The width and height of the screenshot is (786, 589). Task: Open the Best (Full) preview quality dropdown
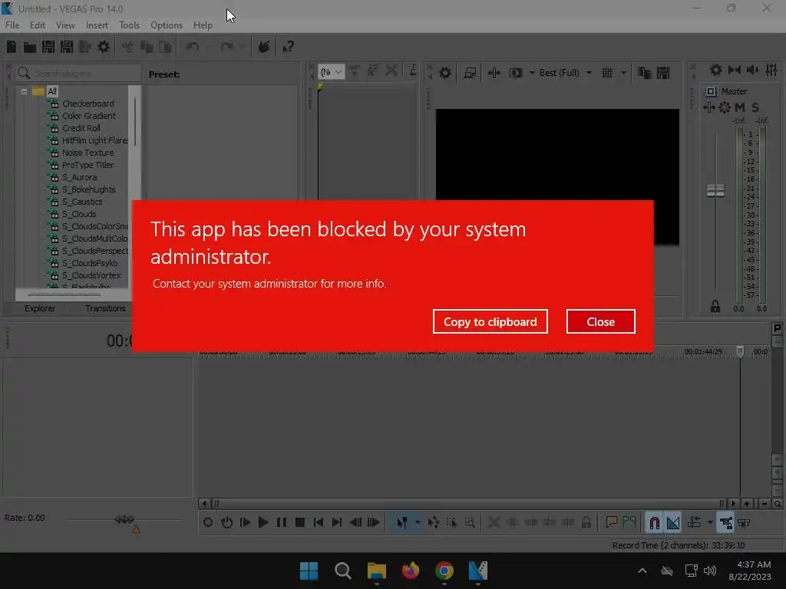[x=566, y=73]
